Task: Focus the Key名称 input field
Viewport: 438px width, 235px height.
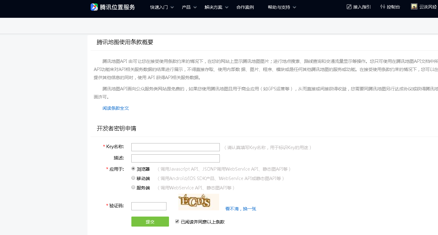Action: [176, 147]
